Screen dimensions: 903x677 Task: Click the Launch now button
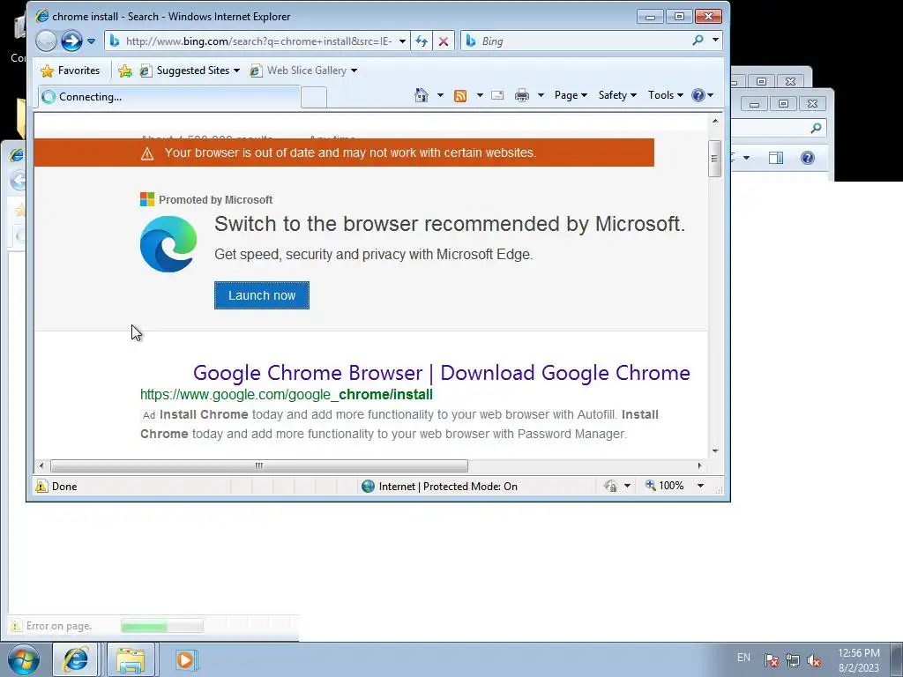pos(261,295)
